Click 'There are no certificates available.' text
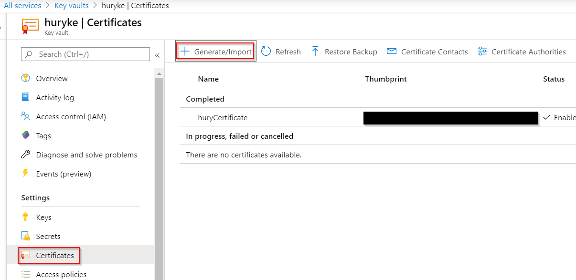 point(244,155)
